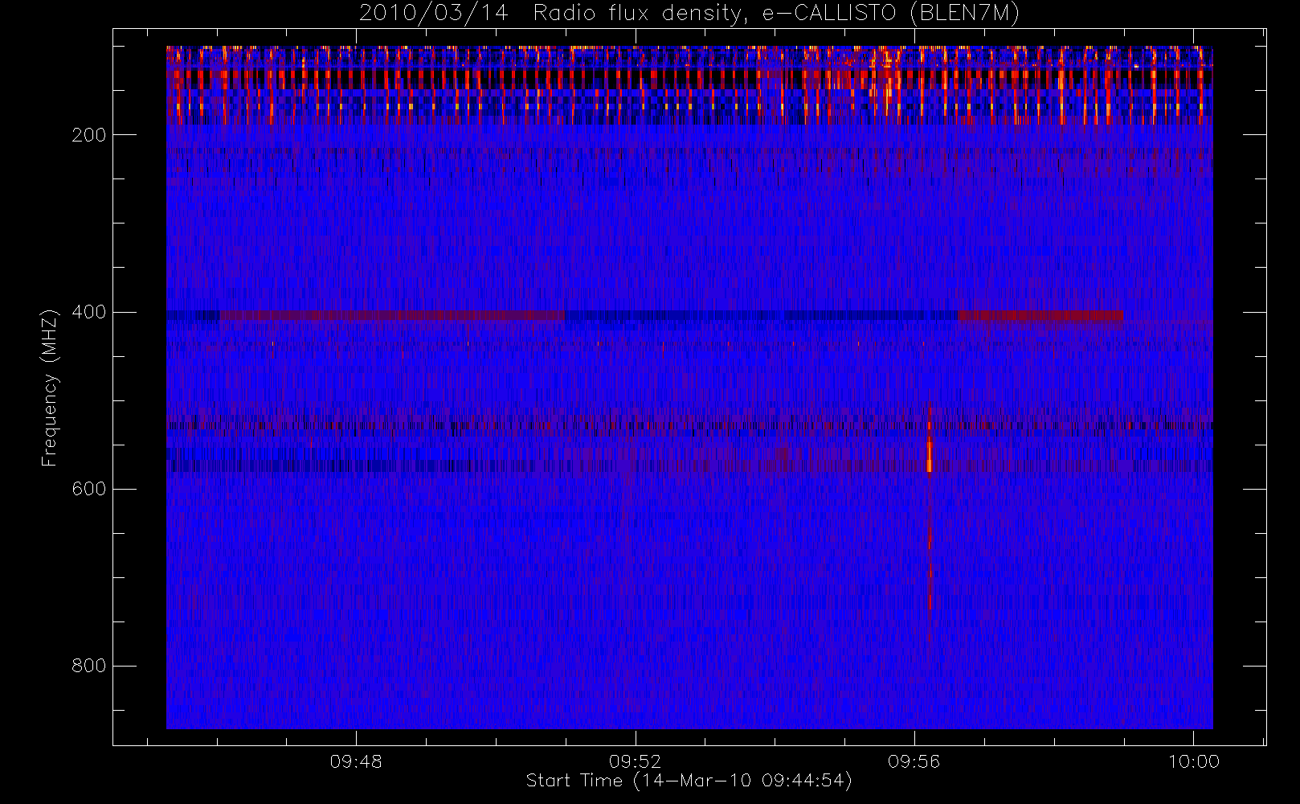Click the plot title 'Radio flux density, e-CALLISTO (BLEN7M)'
The image size is (1300, 804).
click(x=776, y=14)
